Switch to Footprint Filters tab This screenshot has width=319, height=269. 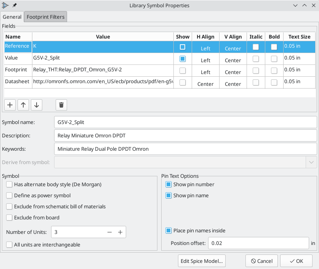point(45,17)
